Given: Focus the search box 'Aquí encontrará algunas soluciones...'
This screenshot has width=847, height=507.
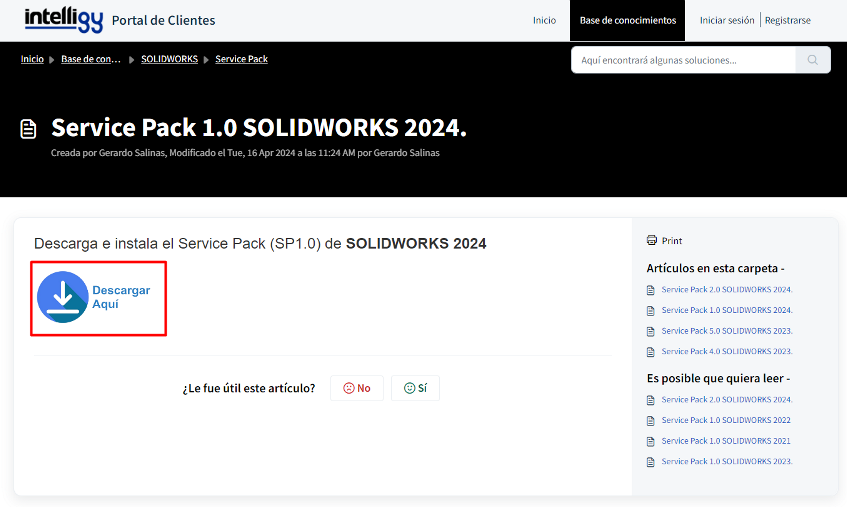Looking at the screenshot, I should (x=683, y=60).
